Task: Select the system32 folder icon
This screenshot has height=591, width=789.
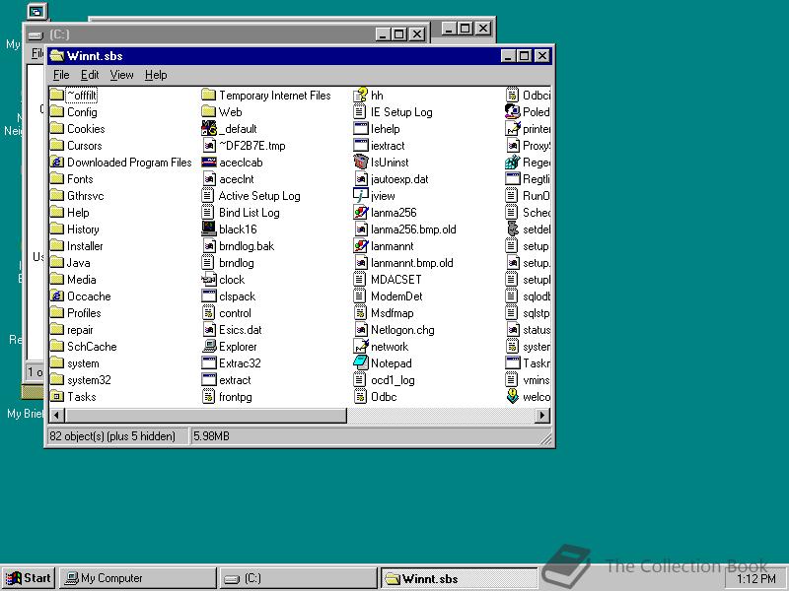Action: tap(57, 380)
